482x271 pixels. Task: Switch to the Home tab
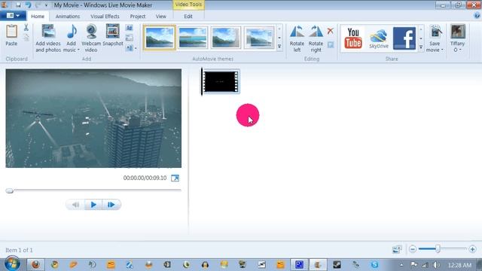[x=38, y=17]
